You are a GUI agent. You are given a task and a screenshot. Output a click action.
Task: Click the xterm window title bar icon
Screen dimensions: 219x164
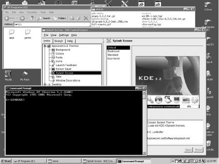tap(94, 9)
